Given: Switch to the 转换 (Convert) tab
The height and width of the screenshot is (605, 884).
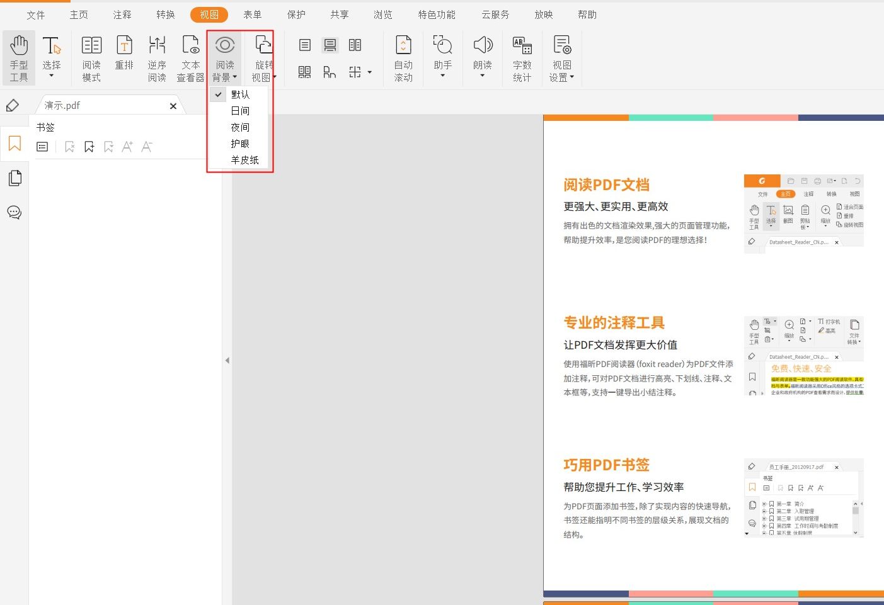Looking at the screenshot, I should click(166, 14).
